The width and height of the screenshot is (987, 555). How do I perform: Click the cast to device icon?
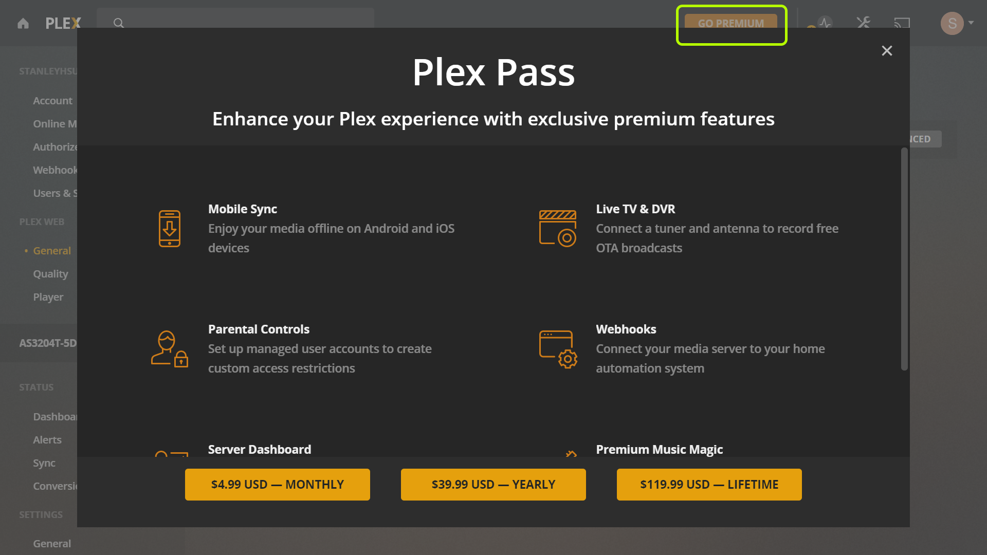click(x=902, y=23)
